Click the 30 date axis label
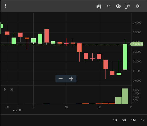 pyautogui.click(x=7, y=107)
